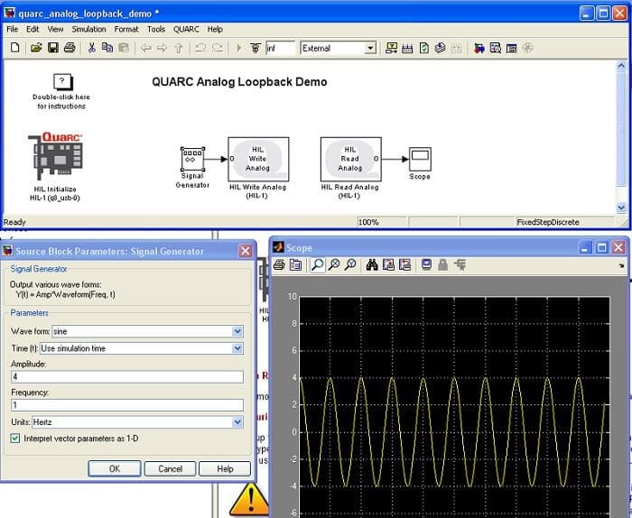Toggle Interpret vector parameters as 1-D checkbox
Viewport: 632px width, 518px height.
[x=15, y=439]
